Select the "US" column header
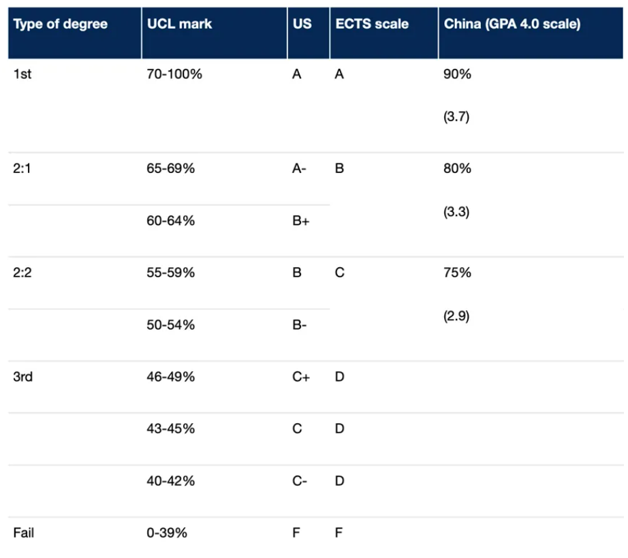Image resolution: width=628 pixels, height=558 pixels. pos(302,24)
